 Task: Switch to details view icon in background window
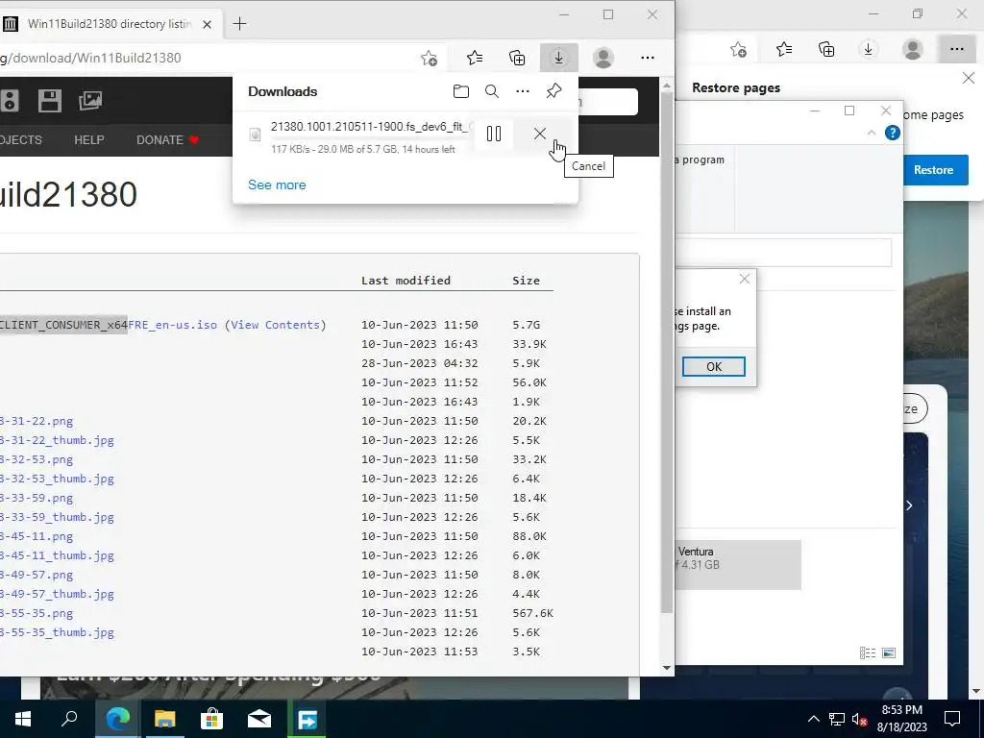pos(868,653)
